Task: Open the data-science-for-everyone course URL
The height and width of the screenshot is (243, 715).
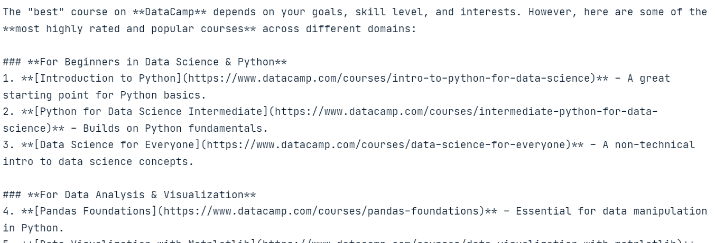Action: pyautogui.click(x=386, y=145)
